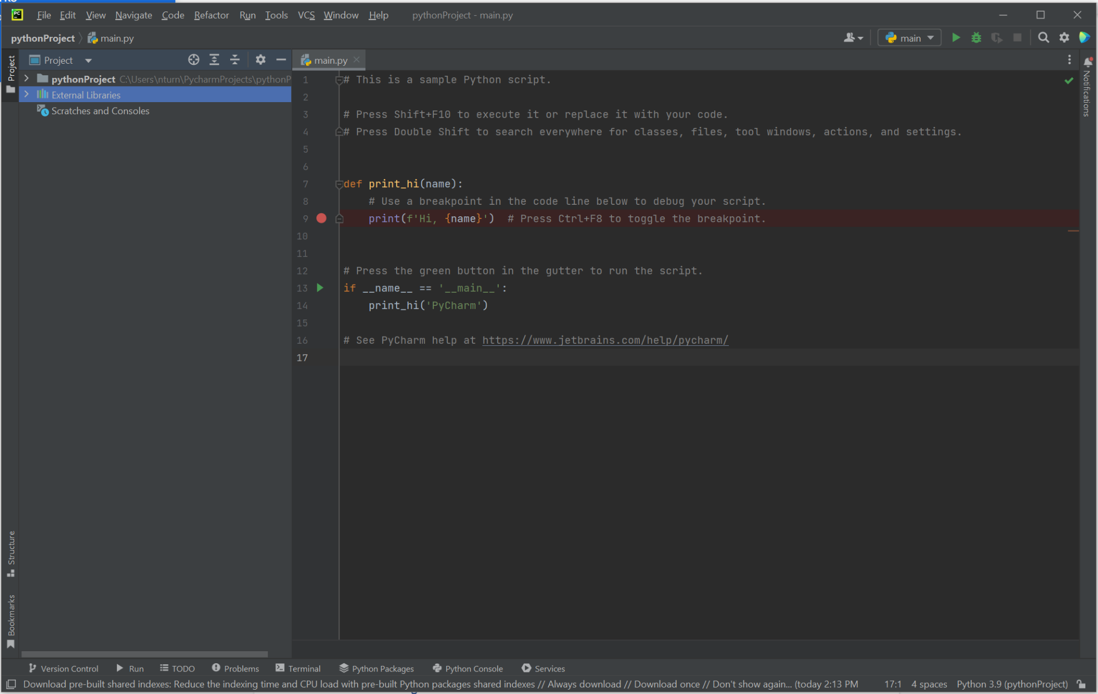Click the jetbrains.com help link
1098x694 pixels.
click(605, 340)
